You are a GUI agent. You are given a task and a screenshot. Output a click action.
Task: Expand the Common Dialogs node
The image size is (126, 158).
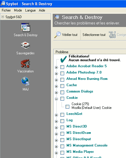pyautogui.click(x=56, y=93)
